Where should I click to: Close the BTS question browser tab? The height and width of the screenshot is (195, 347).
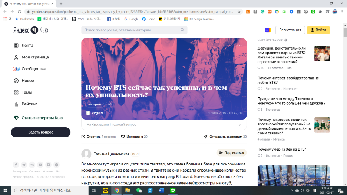point(52,4)
